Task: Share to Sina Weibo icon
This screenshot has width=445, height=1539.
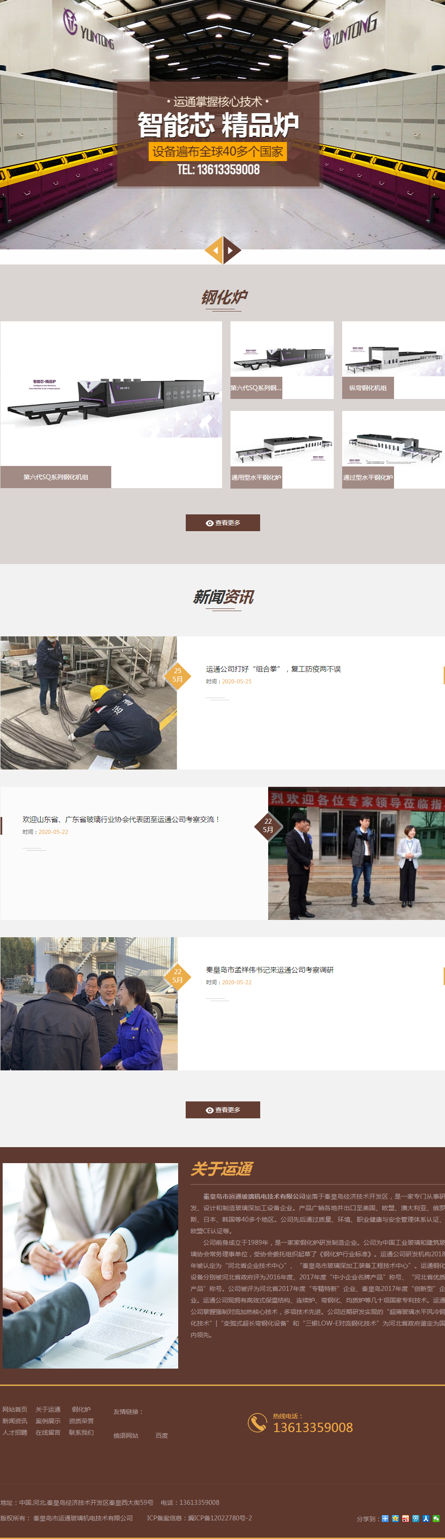Action: tap(406, 1518)
